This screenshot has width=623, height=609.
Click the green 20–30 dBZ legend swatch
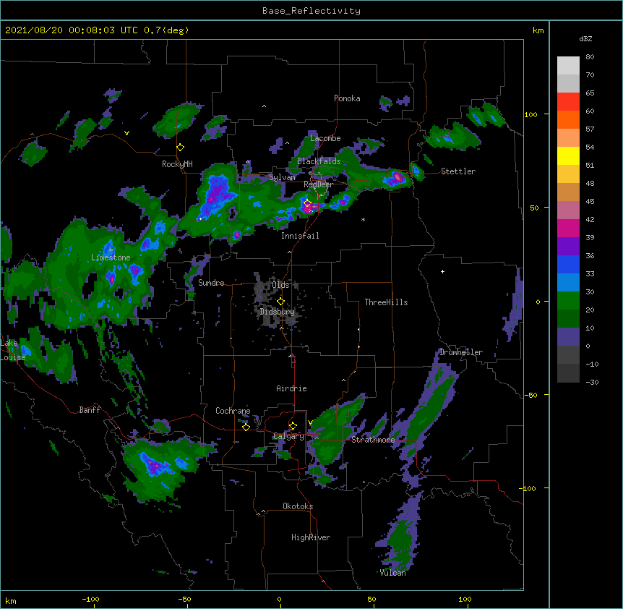tap(568, 301)
